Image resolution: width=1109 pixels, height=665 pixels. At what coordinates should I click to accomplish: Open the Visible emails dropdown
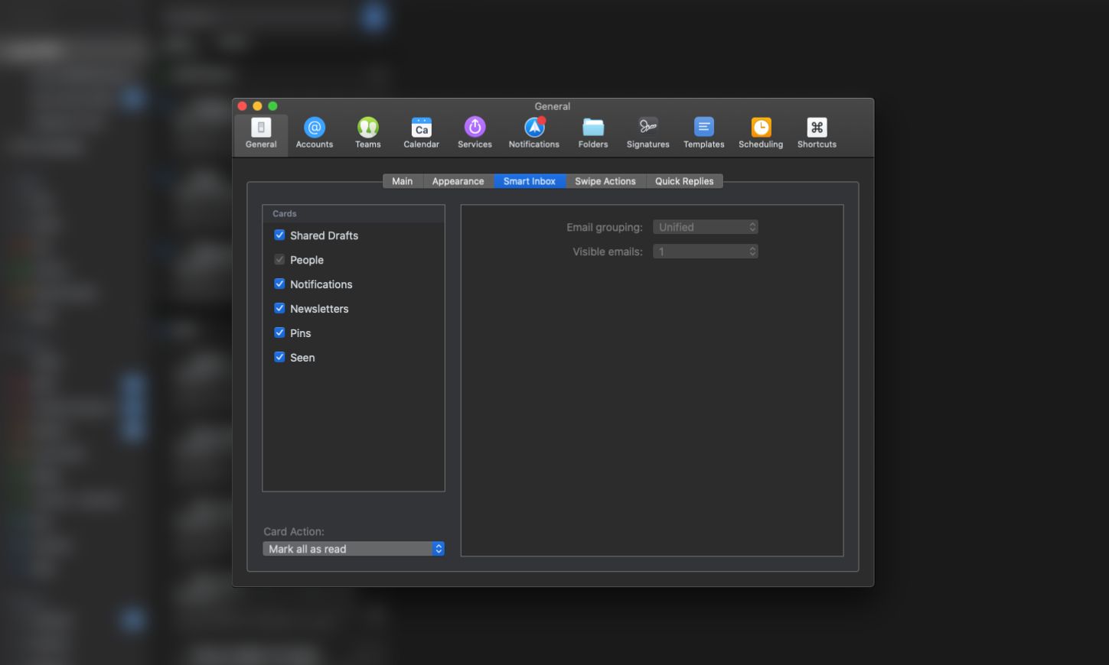pyautogui.click(x=705, y=251)
